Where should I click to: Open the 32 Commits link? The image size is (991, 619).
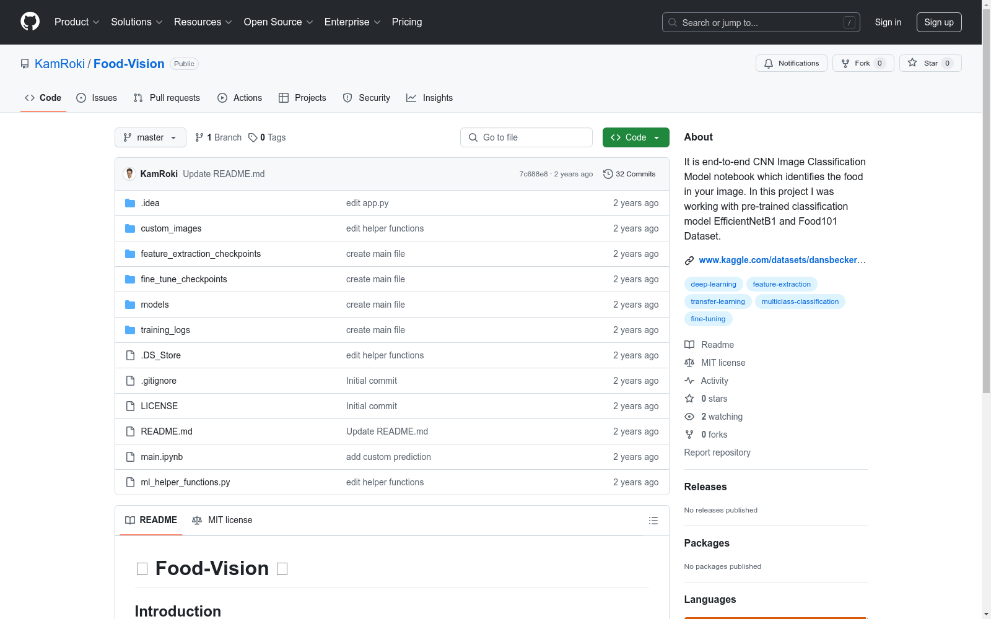click(x=629, y=174)
